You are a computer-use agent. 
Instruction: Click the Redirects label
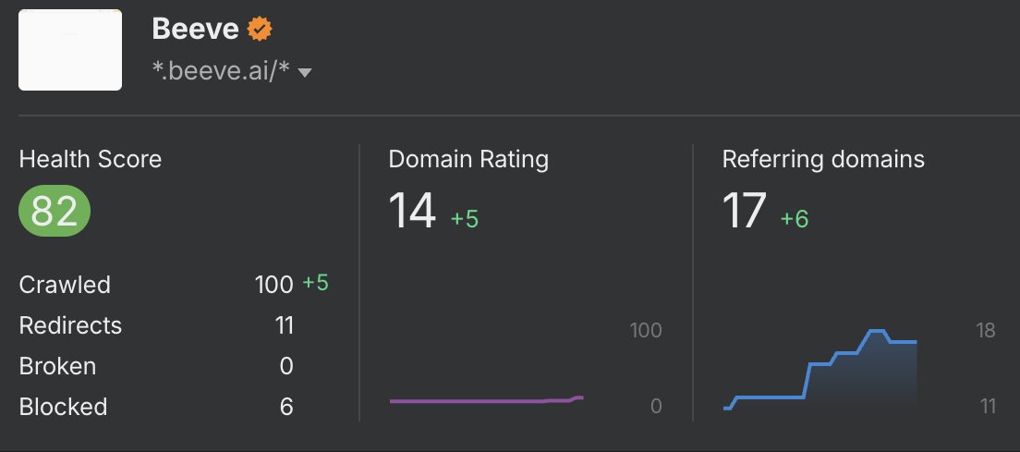point(70,325)
